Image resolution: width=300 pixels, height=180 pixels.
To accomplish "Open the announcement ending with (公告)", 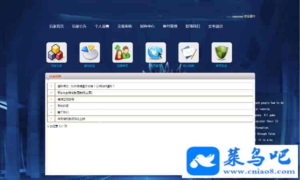I will [75, 93].
